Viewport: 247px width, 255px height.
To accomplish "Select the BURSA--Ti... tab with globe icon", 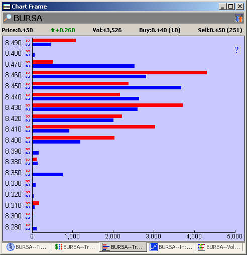I will pos(26,247).
